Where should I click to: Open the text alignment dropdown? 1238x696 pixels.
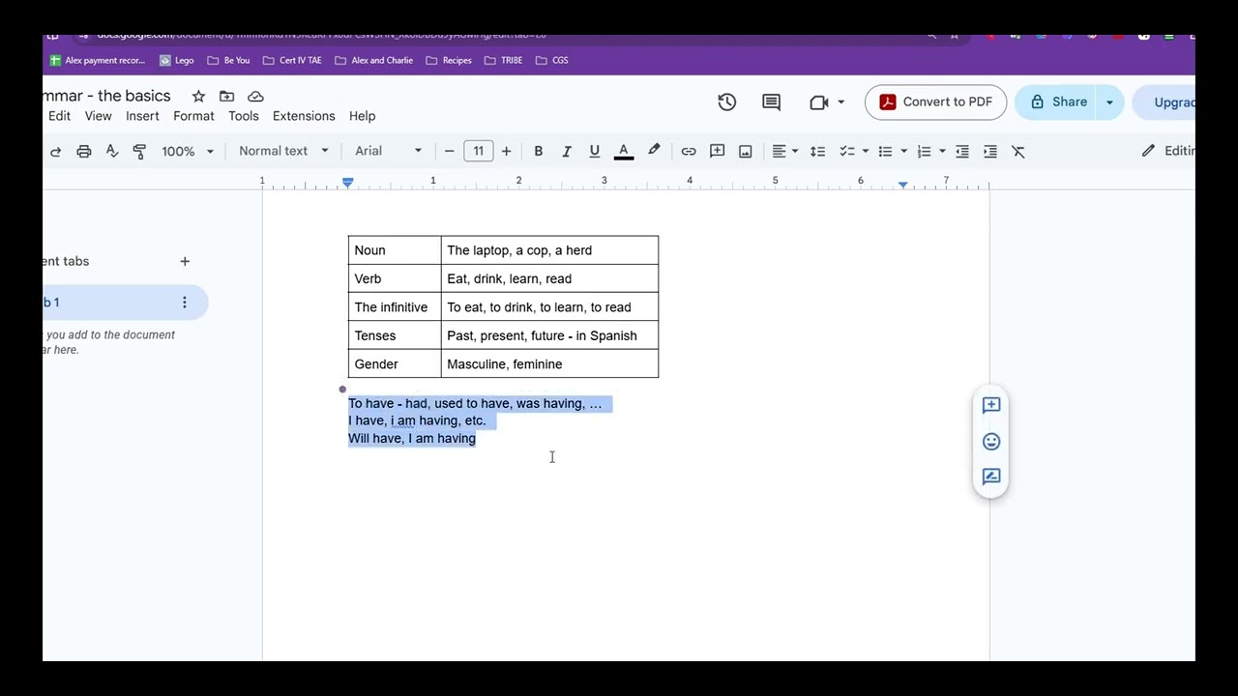tap(784, 152)
